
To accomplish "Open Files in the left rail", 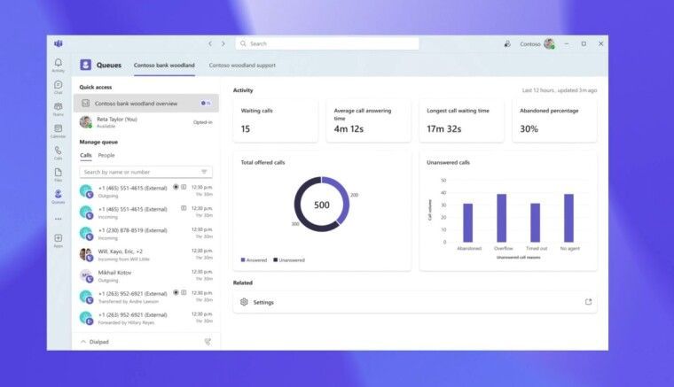I will tap(59, 174).
